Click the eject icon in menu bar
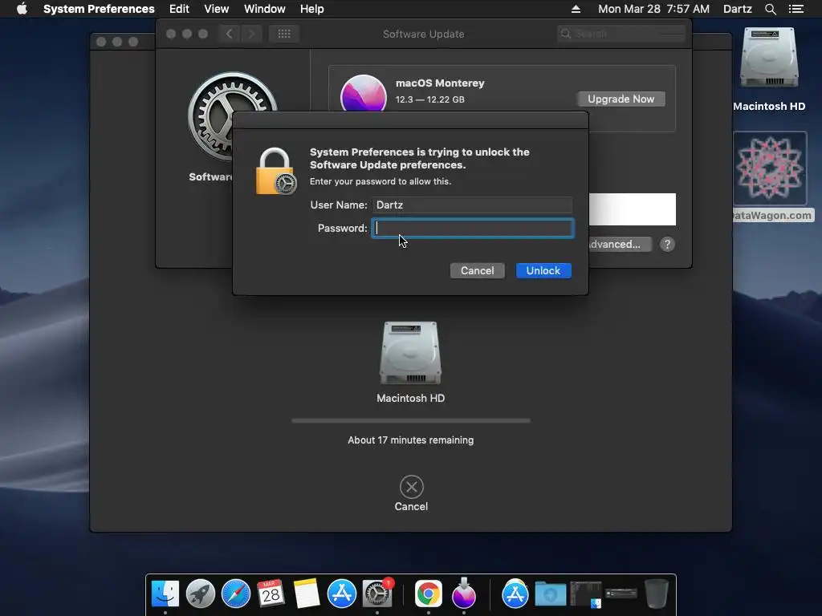This screenshot has width=822, height=616. tap(576, 9)
